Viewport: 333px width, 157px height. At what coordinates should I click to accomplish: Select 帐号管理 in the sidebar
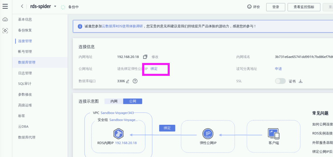point(25,52)
